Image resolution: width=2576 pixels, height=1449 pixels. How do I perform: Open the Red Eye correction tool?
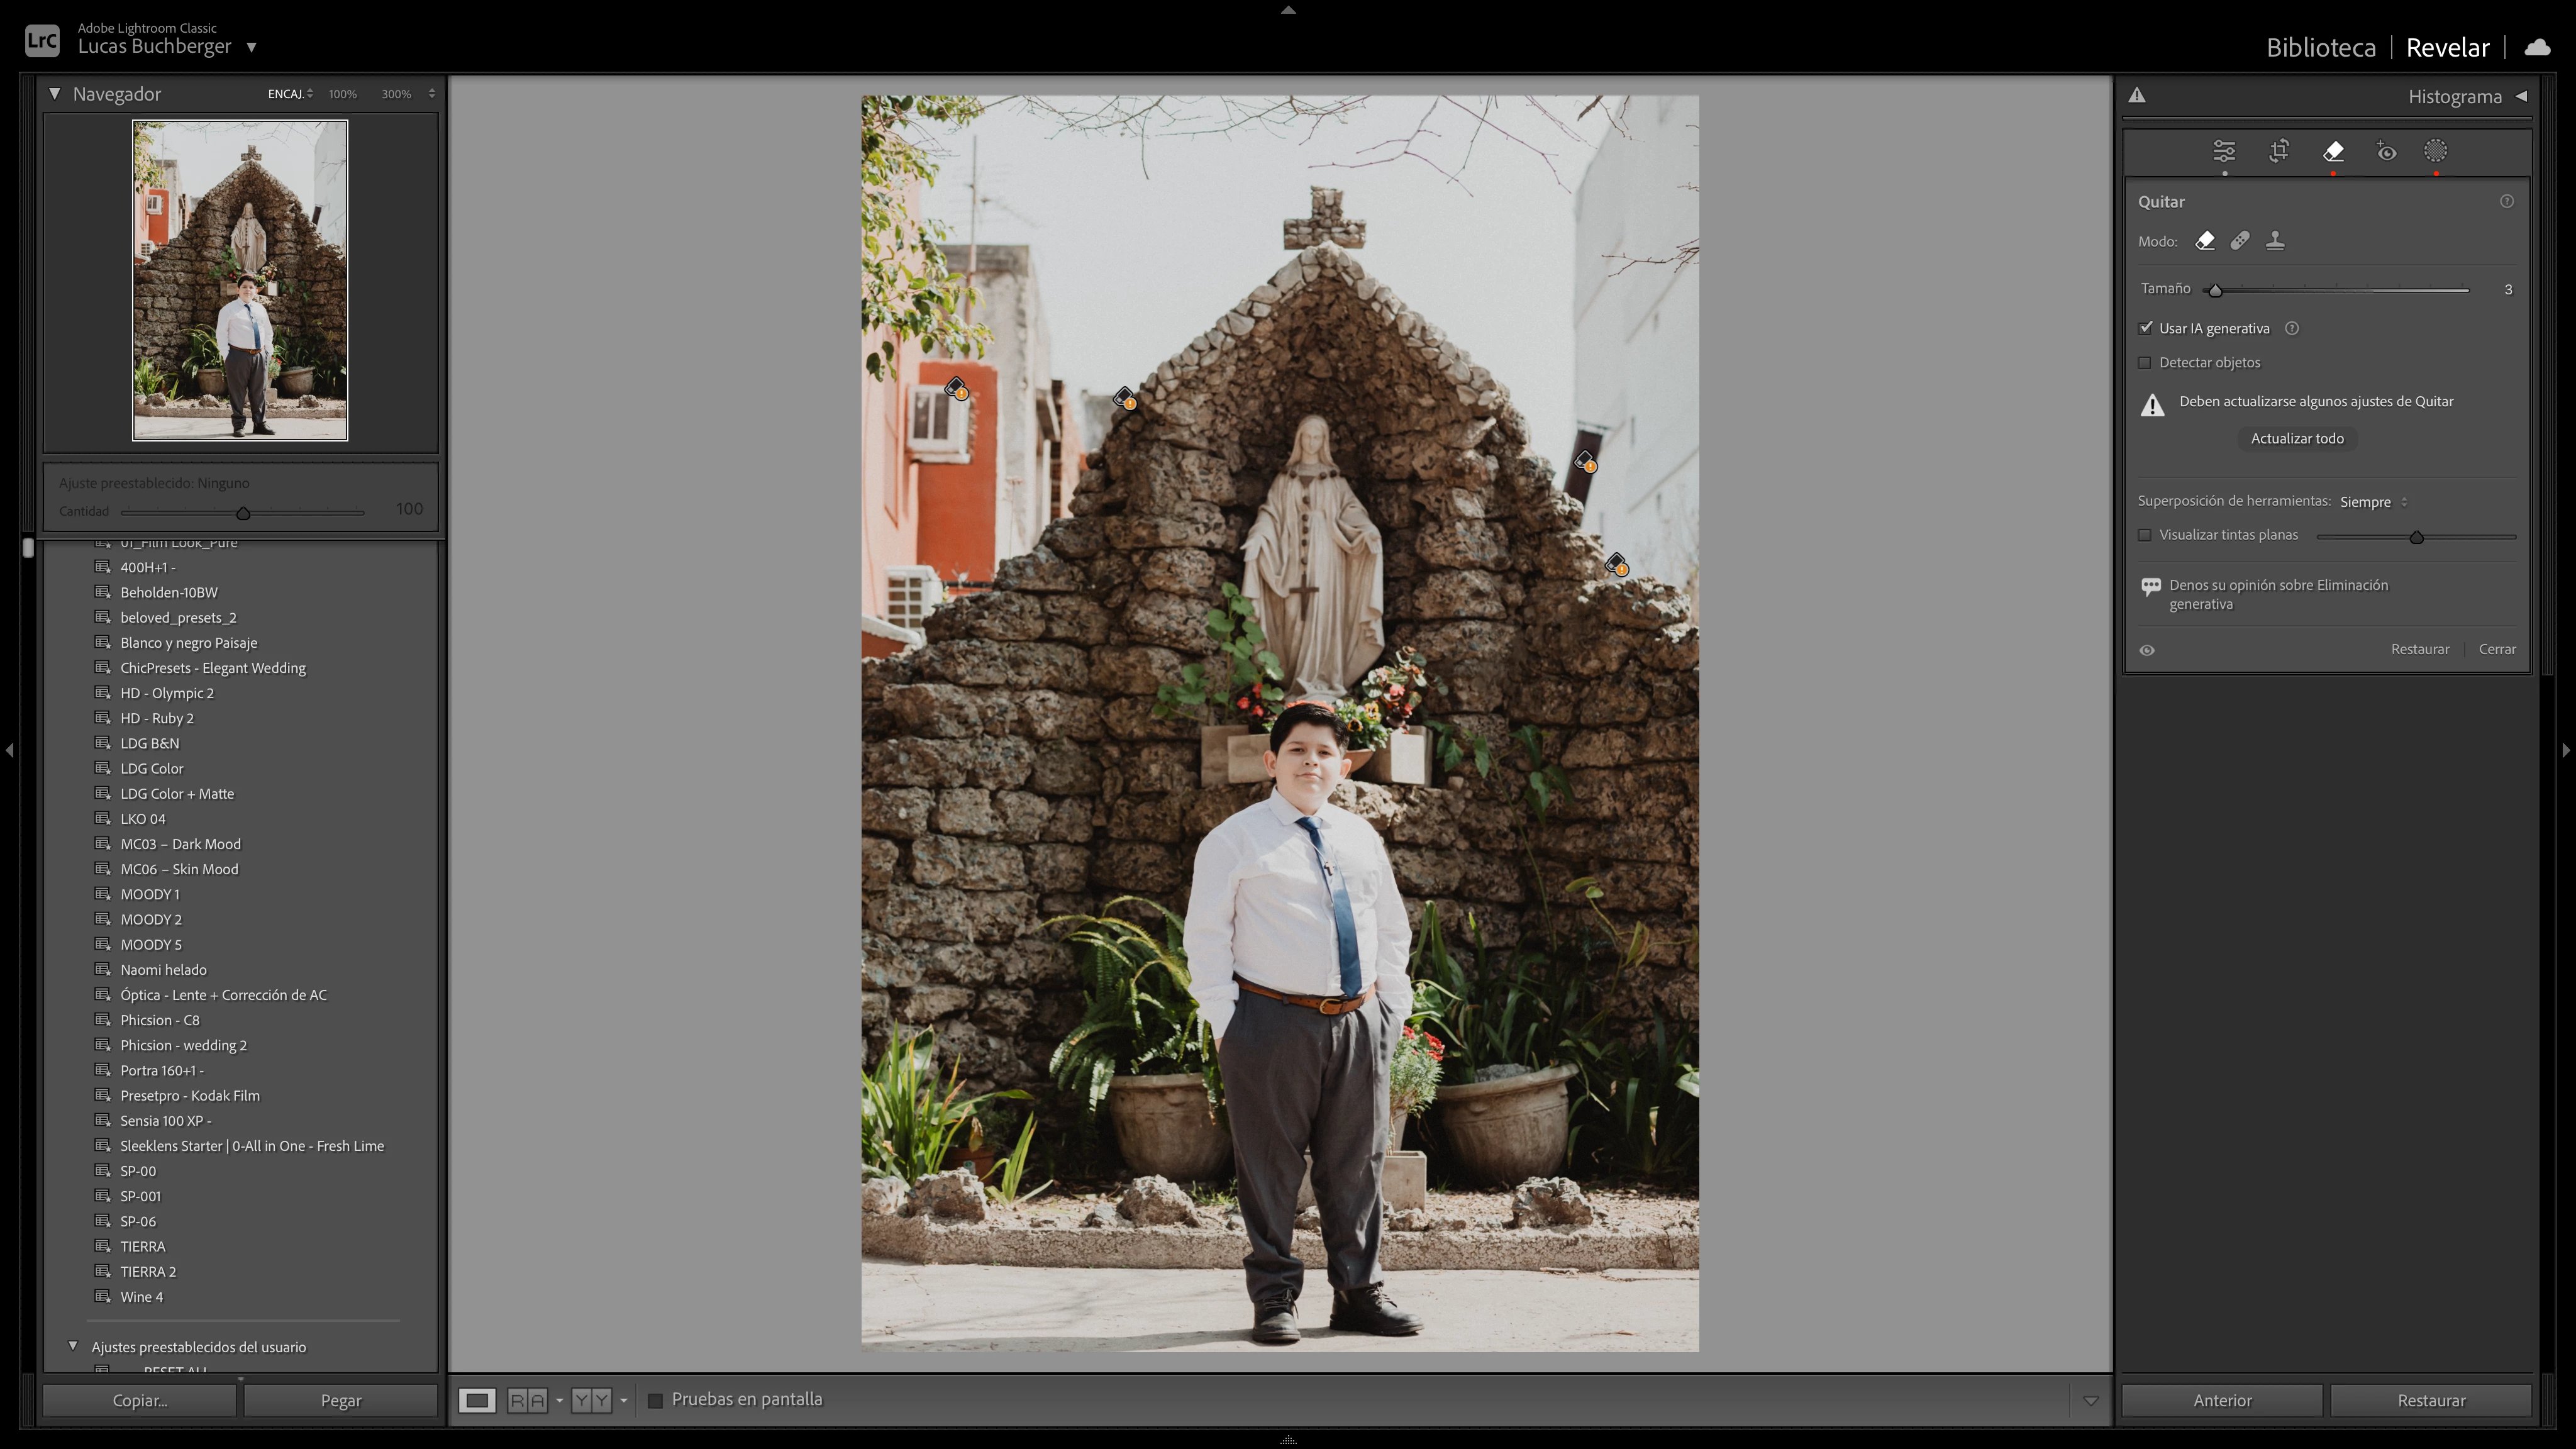2386,151
